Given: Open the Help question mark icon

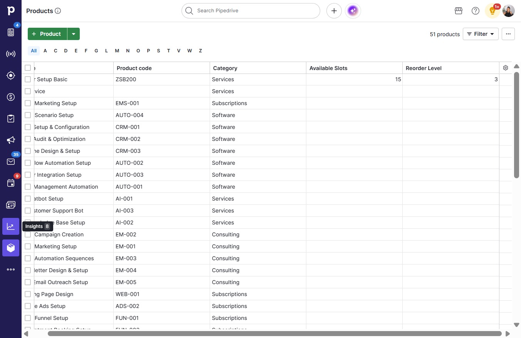Looking at the screenshot, I should pyautogui.click(x=476, y=11).
